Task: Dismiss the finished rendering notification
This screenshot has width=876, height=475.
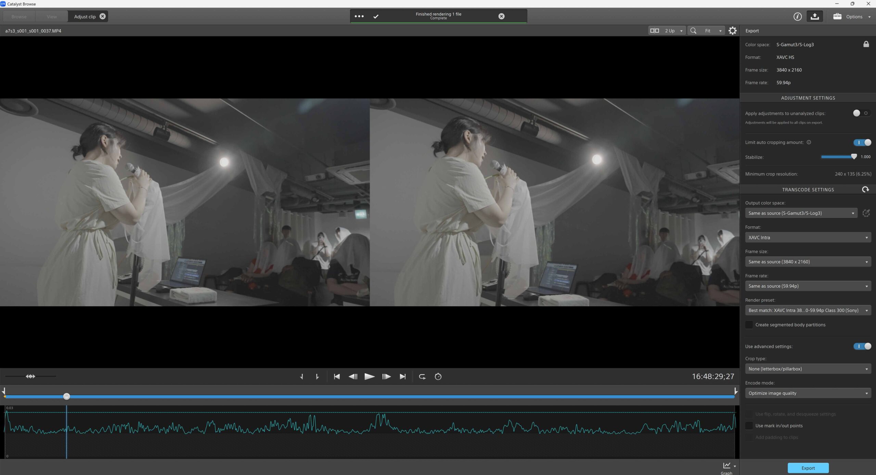Action: [501, 16]
